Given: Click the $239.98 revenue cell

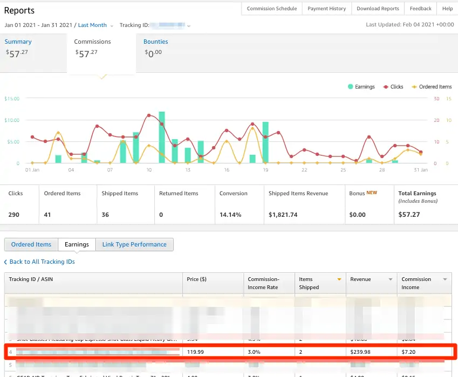Looking at the screenshot, I should [x=360, y=352].
